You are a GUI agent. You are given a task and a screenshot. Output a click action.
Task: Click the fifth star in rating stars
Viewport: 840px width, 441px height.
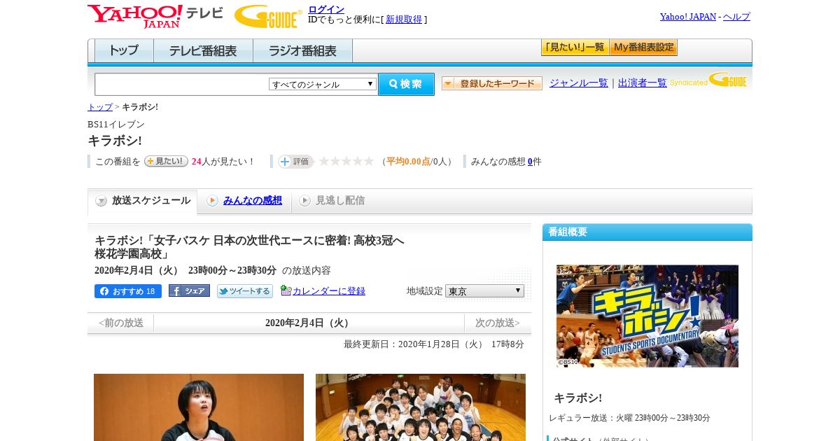(369, 161)
